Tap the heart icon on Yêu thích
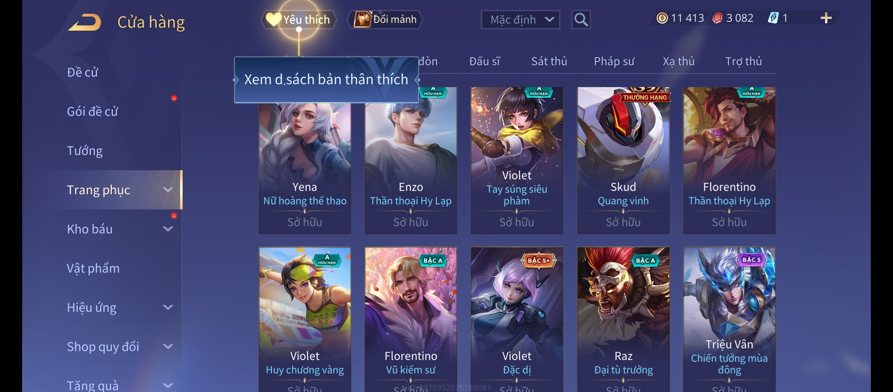The width and height of the screenshot is (893, 392). 273,19
